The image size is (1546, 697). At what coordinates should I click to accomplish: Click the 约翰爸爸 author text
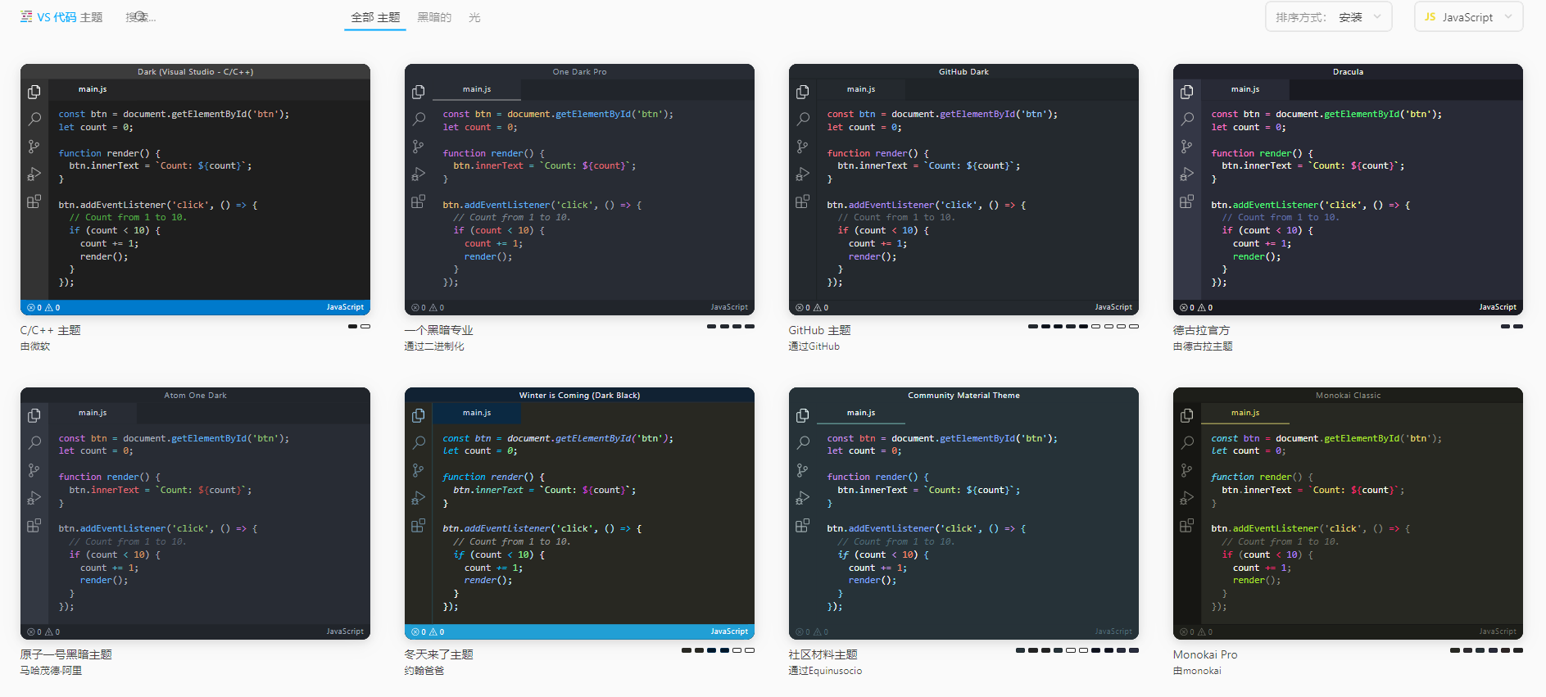[424, 671]
